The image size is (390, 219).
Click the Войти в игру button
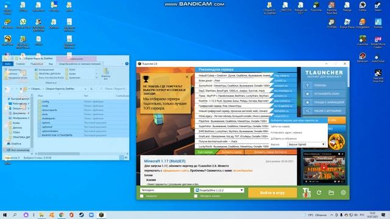pyautogui.click(x=272, y=193)
